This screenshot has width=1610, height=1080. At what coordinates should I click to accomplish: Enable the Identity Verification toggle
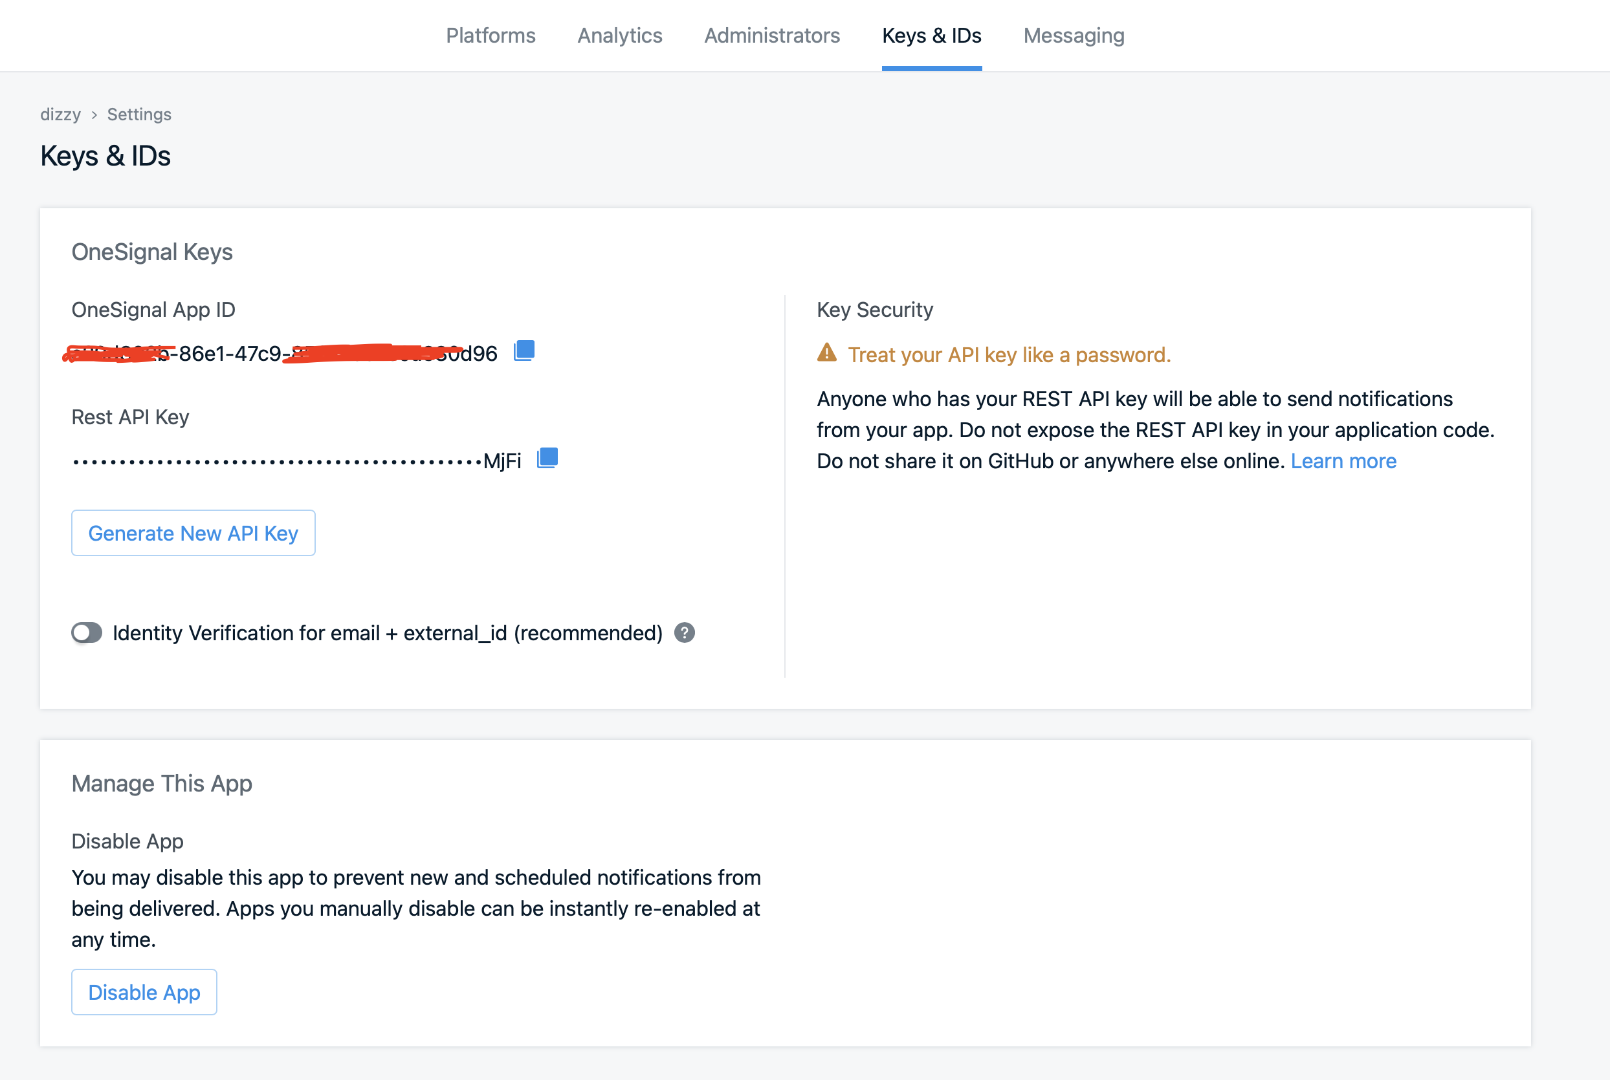[87, 633]
